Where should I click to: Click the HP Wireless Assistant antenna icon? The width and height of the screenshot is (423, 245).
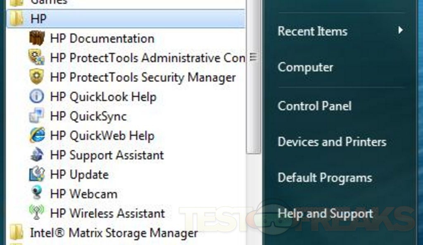(x=37, y=213)
